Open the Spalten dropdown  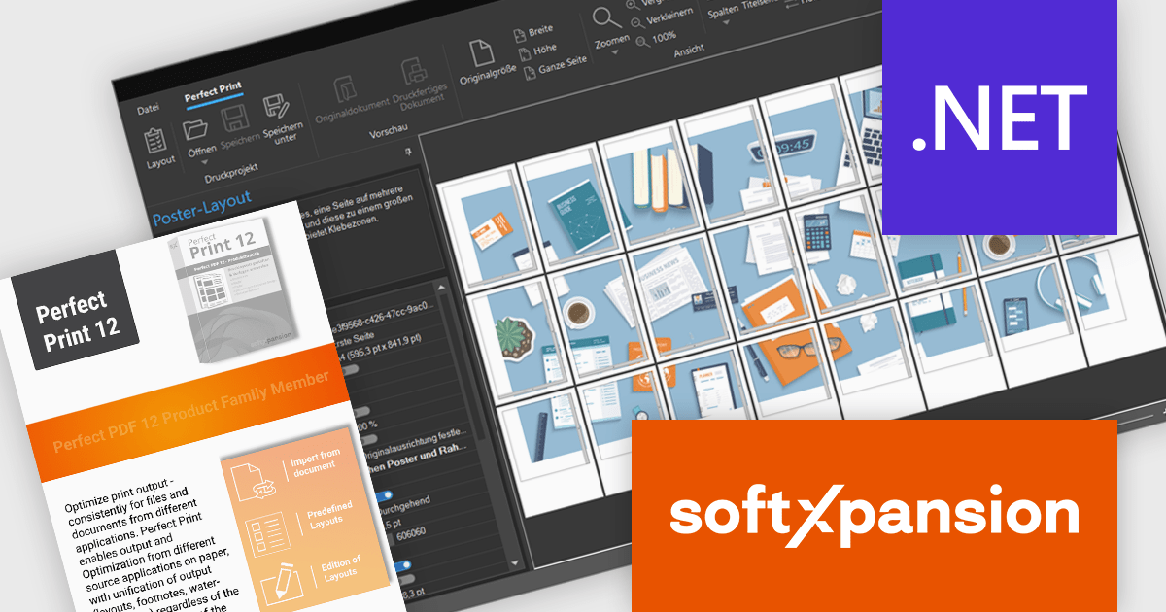click(725, 22)
